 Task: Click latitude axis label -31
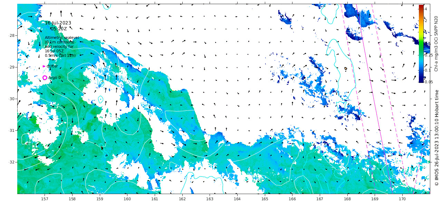pyautogui.click(x=12, y=130)
